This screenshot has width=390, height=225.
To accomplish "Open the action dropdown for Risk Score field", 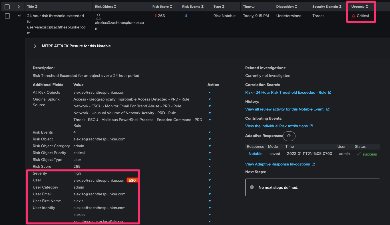I will 210,167.
